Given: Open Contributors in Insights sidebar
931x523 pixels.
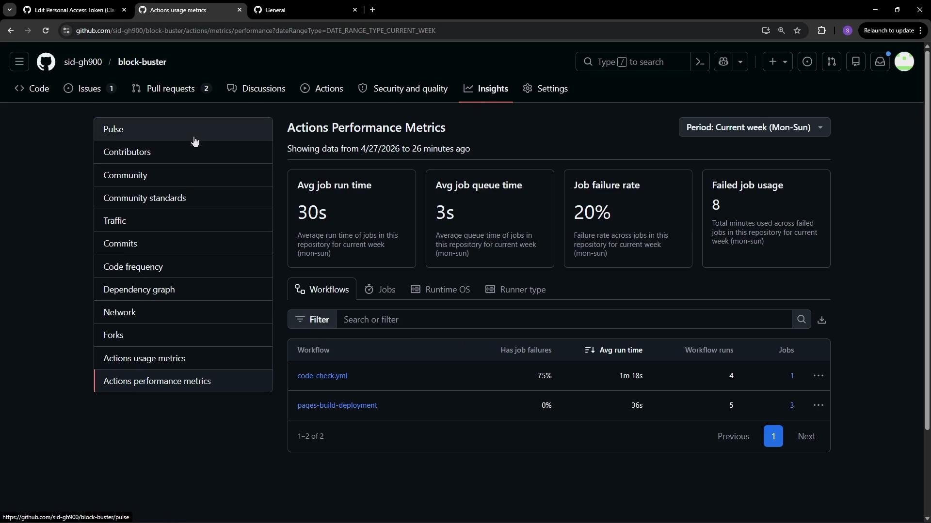Looking at the screenshot, I should pos(183,152).
